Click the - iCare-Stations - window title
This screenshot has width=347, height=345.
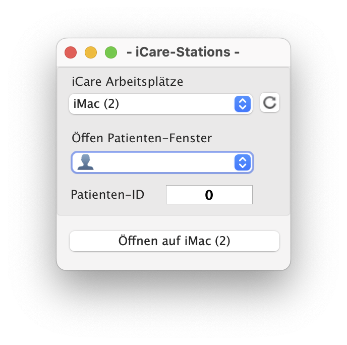[x=183, y=52]
